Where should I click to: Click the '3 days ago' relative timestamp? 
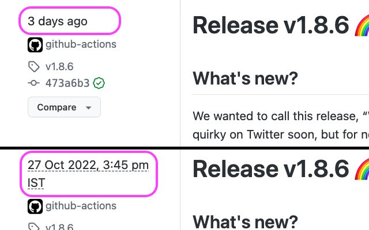pos(58,21)
